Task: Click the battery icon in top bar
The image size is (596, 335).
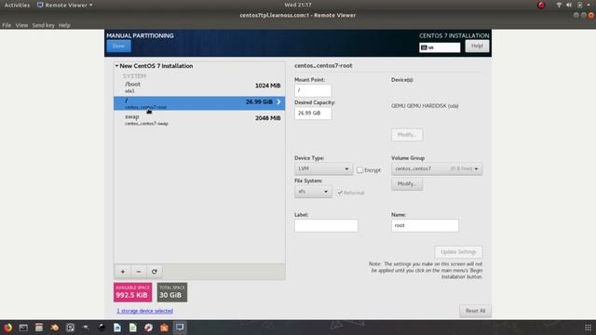Action: 579,5
